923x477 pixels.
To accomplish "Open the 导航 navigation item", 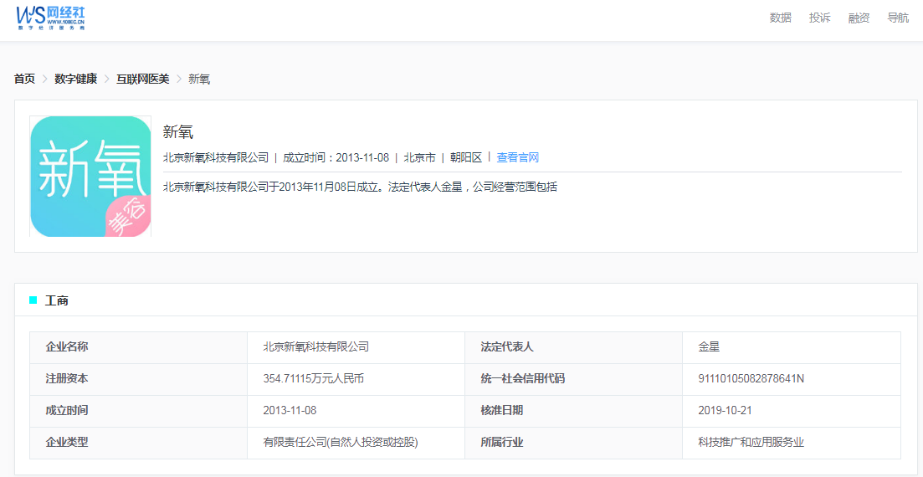I will 898,18.
